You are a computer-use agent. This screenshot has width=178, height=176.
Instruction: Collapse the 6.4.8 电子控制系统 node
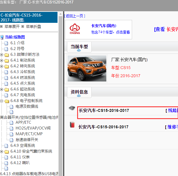pyautogui.click(x=1, y=101)
